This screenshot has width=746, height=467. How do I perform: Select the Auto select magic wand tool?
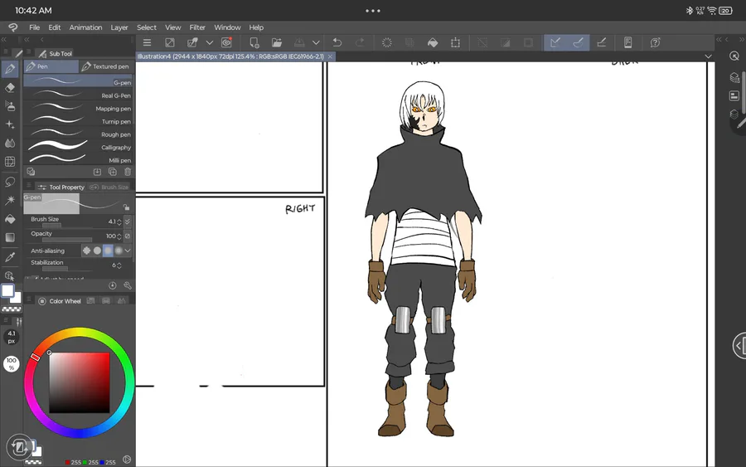[x=10, y=201]
